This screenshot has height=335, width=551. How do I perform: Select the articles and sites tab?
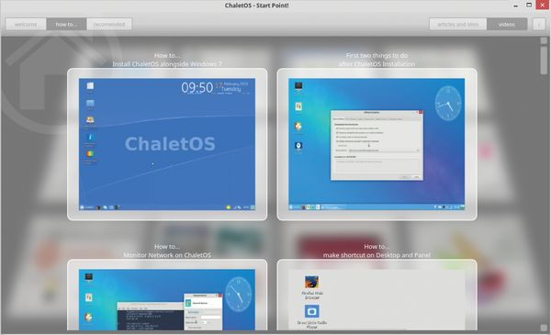click(x=458, y=24)
